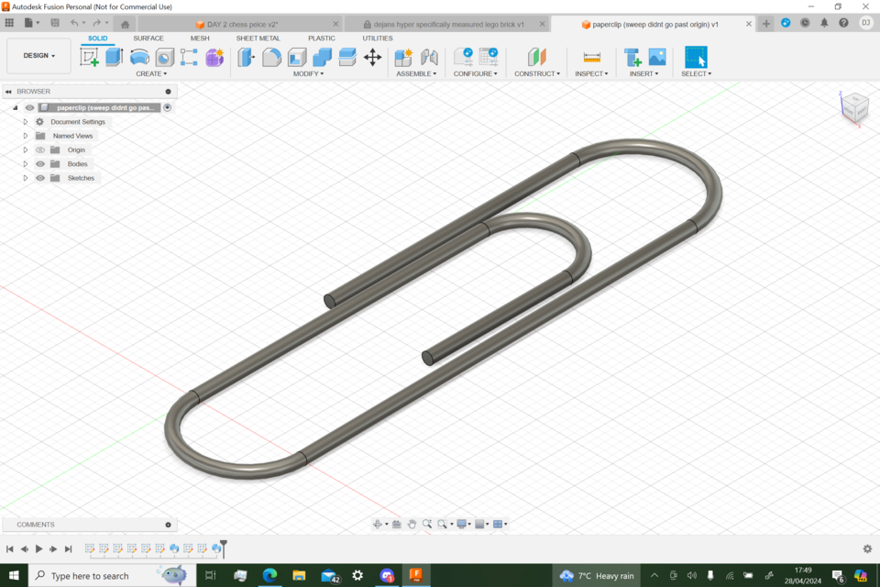Toggle Sketches visibility in browser
Image resolution: width=880 pixels, height=587 pixels.
coord(40,178)
